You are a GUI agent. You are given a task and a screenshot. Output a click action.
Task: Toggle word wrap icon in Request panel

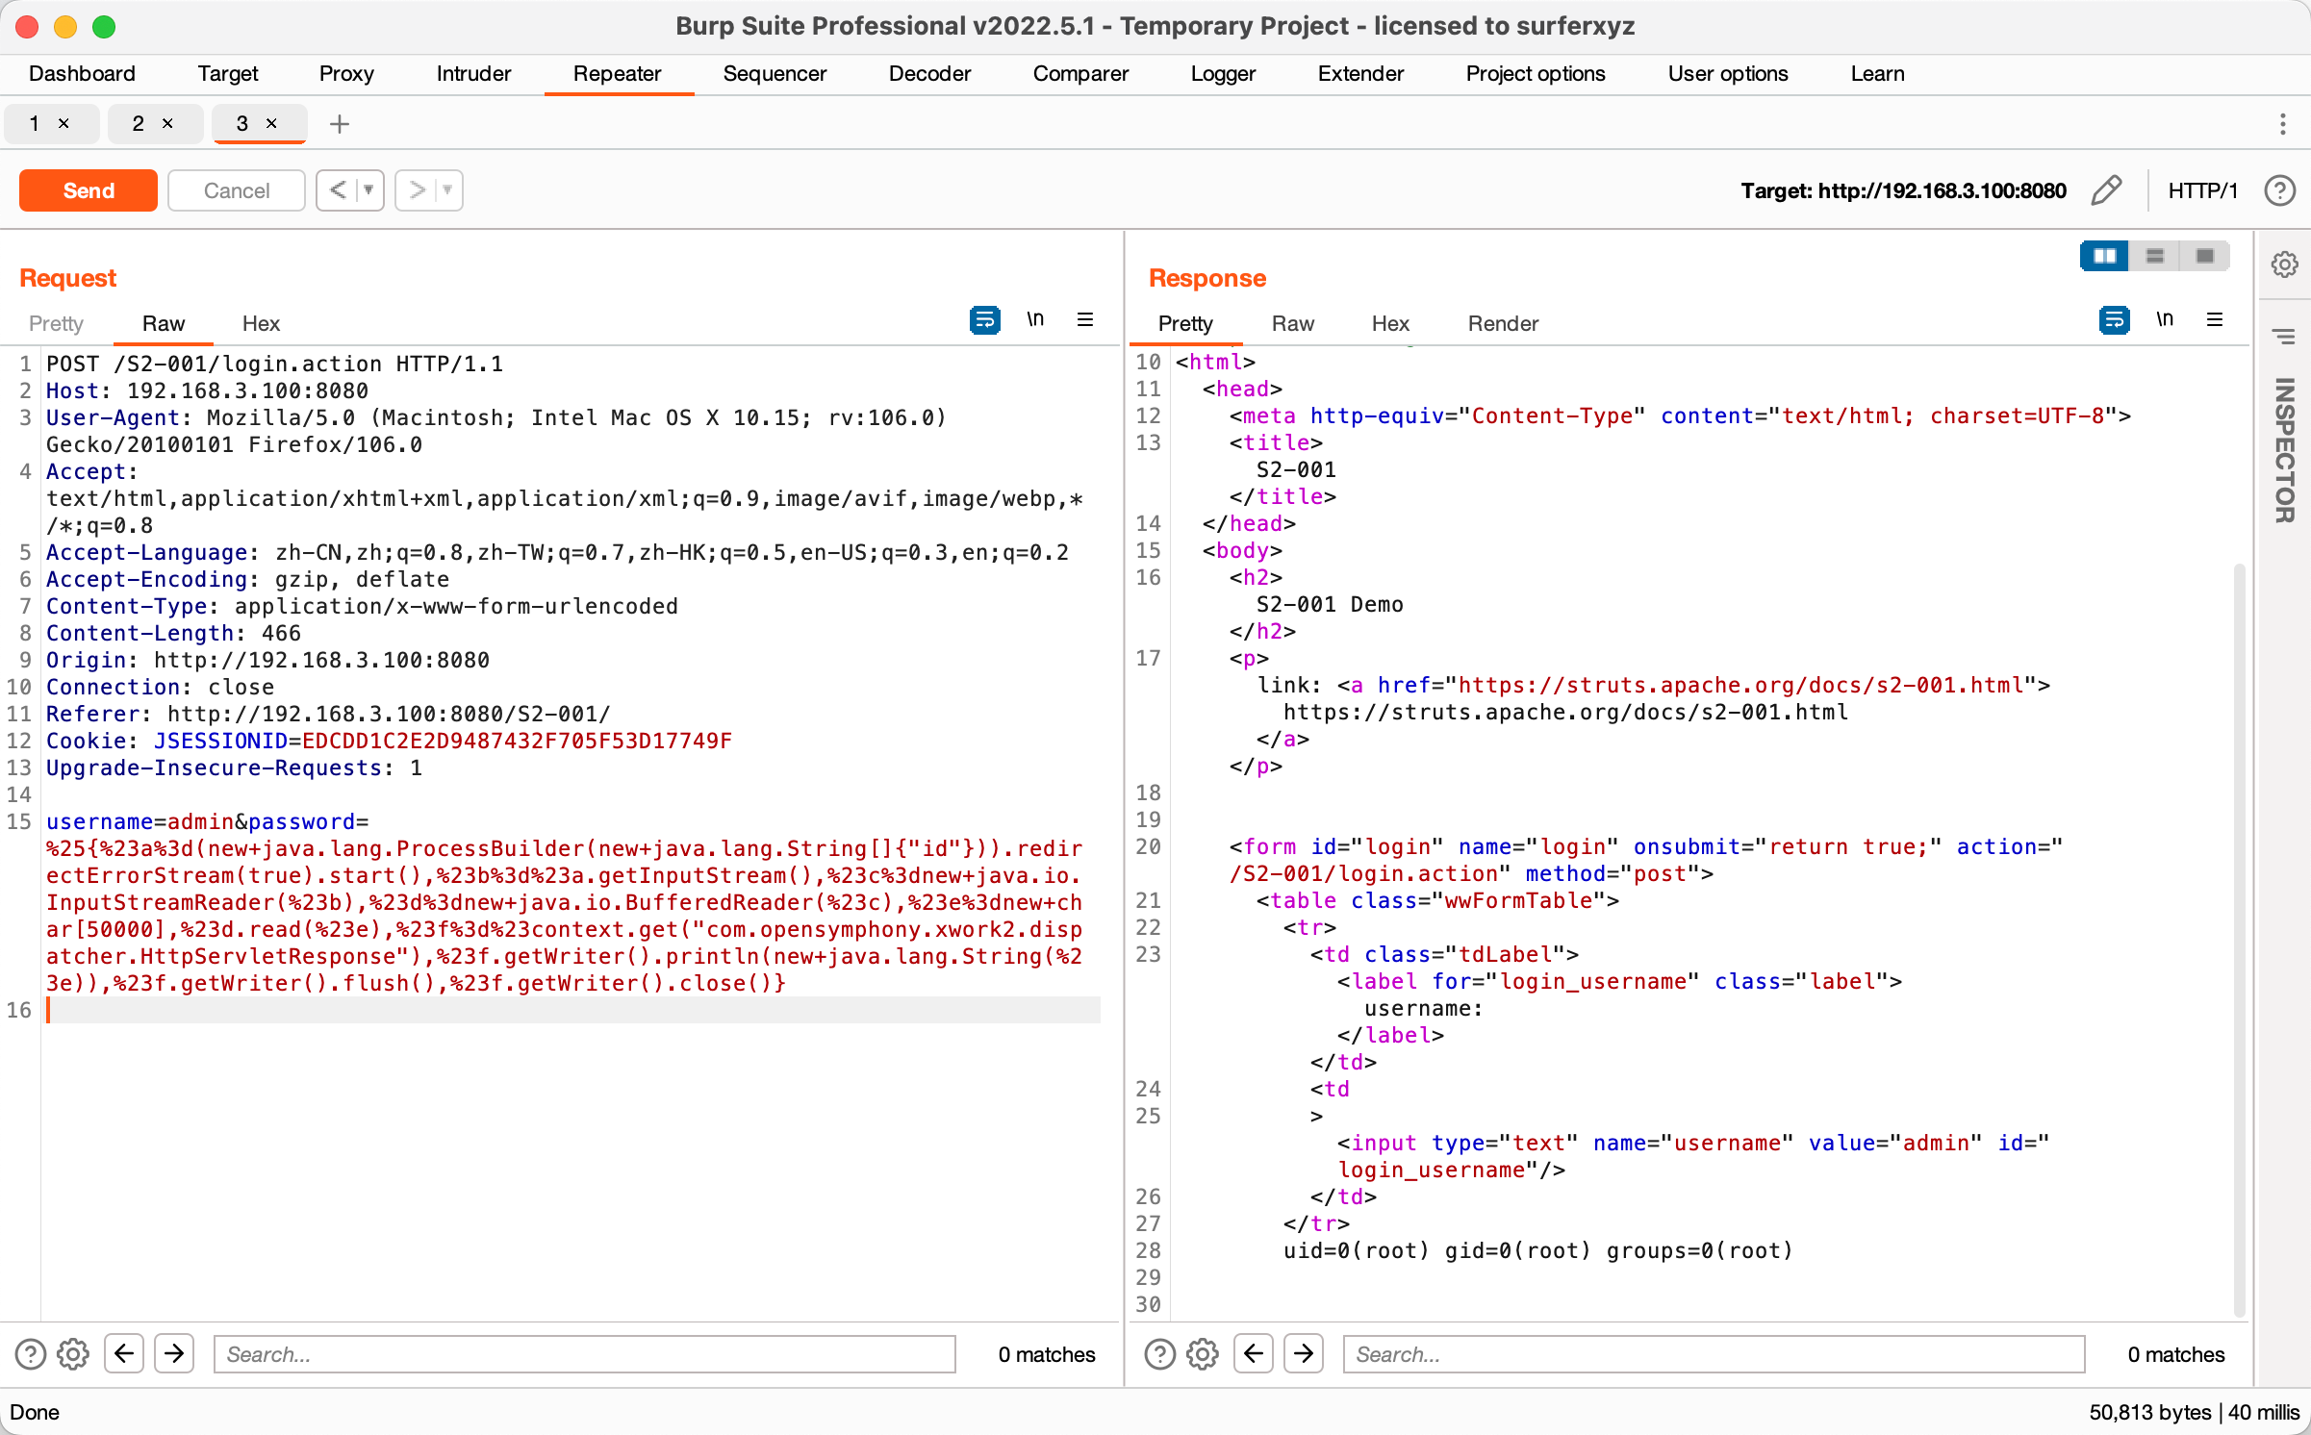point(984,320)
